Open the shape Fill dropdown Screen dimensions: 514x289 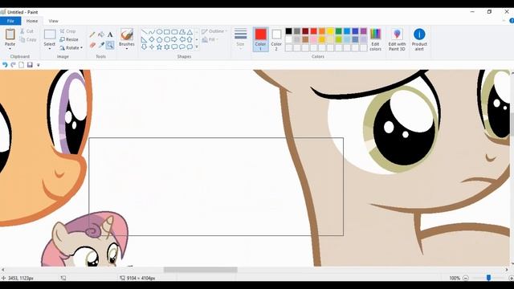point(210,39)
